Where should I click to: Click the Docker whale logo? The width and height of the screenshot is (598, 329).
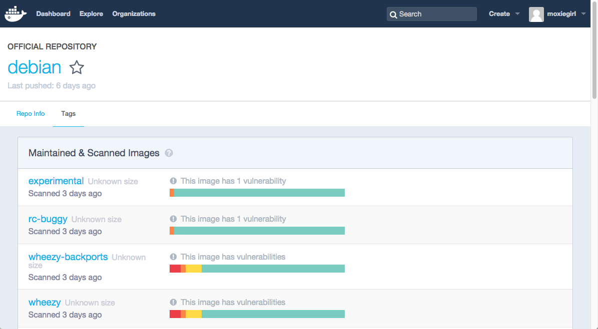point(15,14)
